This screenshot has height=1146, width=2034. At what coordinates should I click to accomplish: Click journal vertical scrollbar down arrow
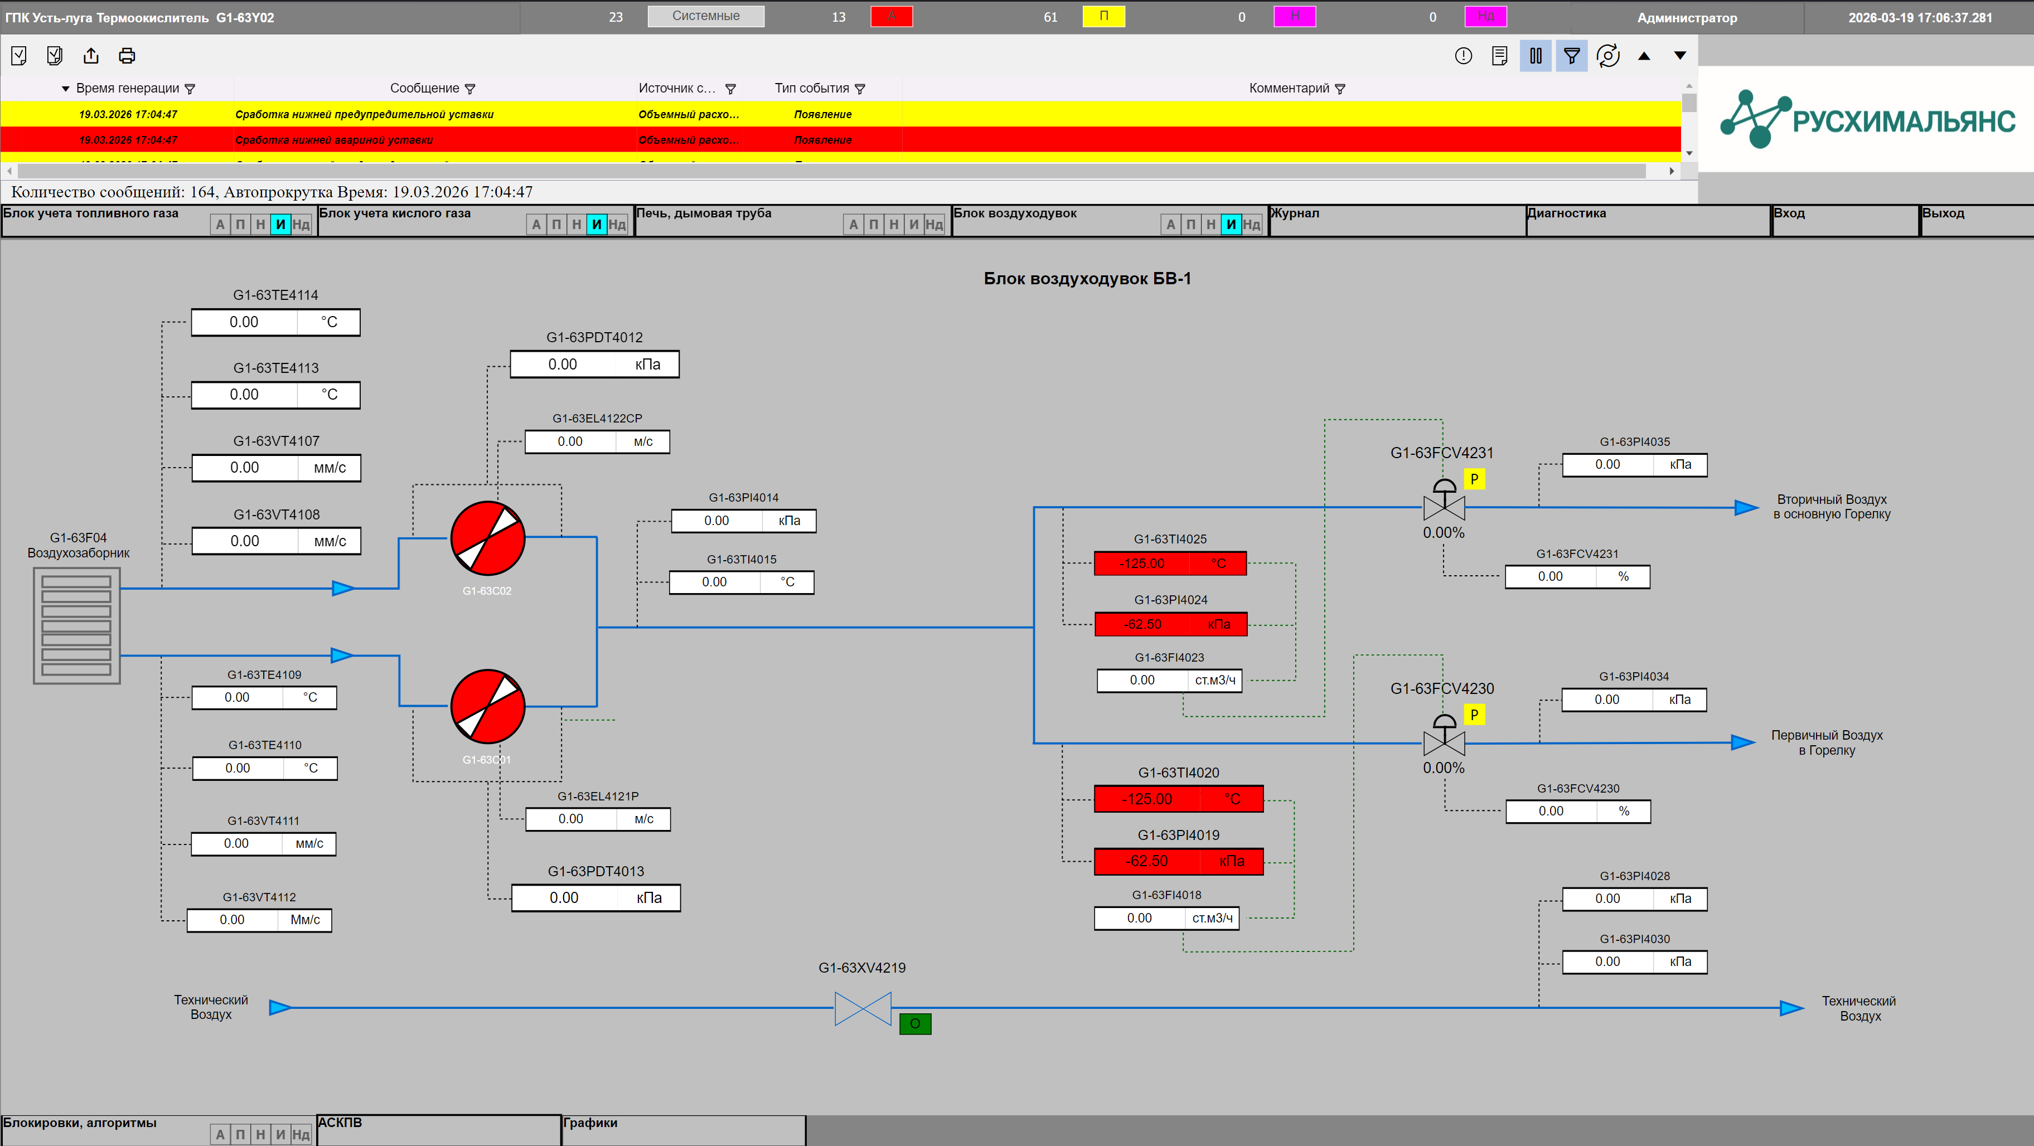coord(1689,153)
